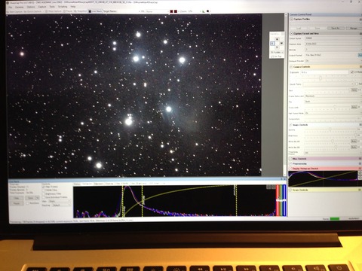Viewport: 362px width, 271px height.
Task: Open the High Speed Mode dropdown
Action: (x=333, y=113)
